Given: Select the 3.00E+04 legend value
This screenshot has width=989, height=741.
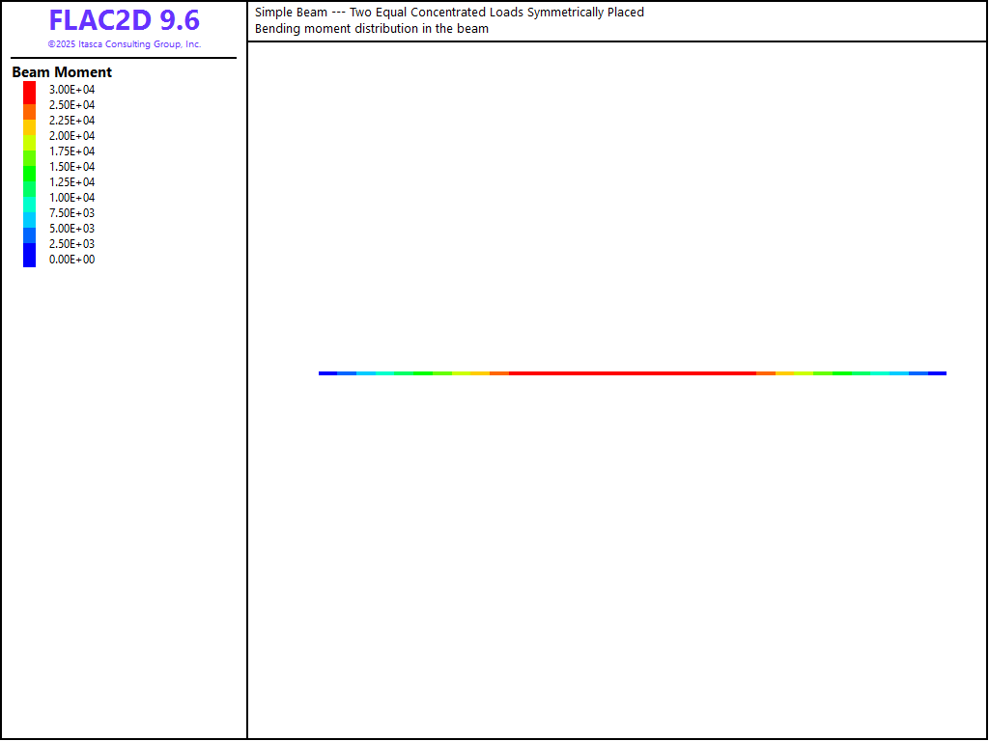Looking at the screenshot, I should (72, 90).
